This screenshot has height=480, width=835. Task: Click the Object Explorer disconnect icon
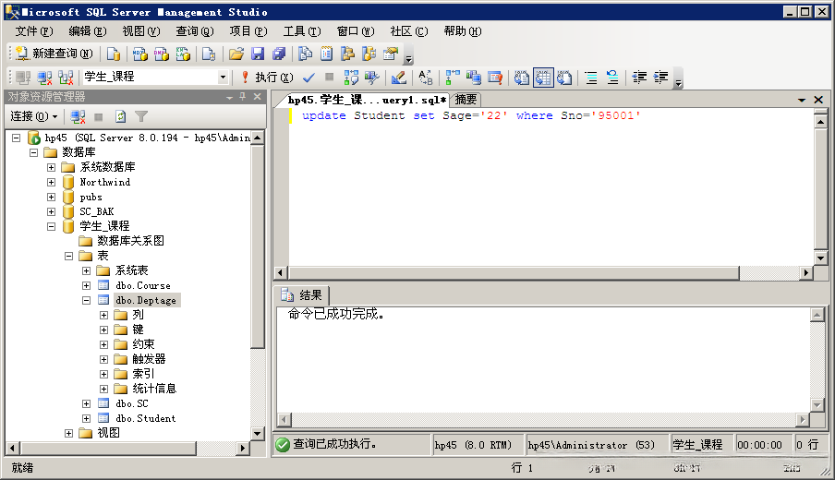click(78, 116)
